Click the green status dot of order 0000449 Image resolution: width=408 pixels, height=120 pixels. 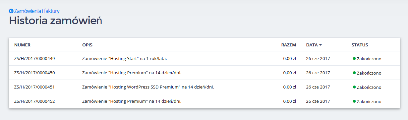coord(354,59)
